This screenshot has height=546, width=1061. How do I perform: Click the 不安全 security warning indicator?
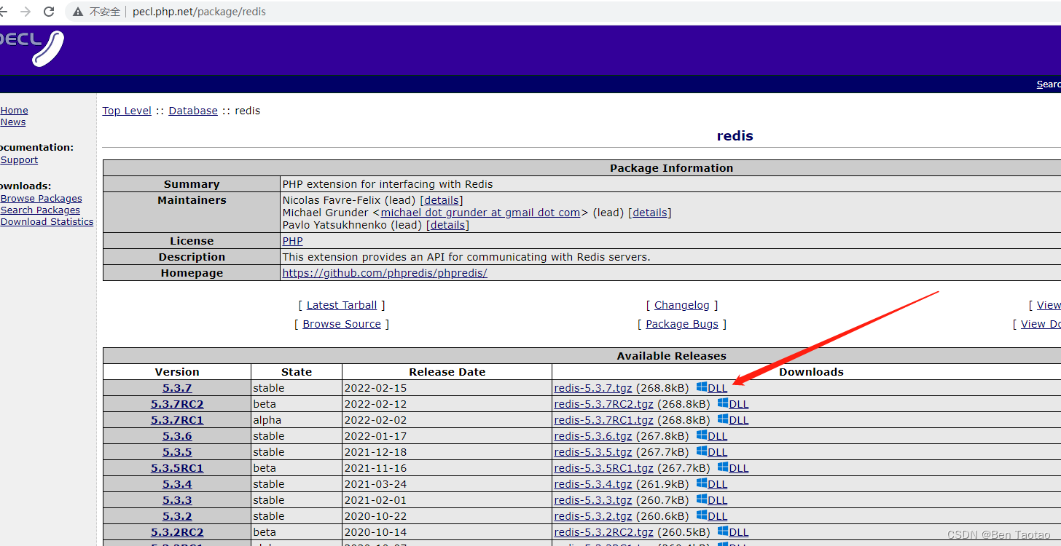click(95, 11)
